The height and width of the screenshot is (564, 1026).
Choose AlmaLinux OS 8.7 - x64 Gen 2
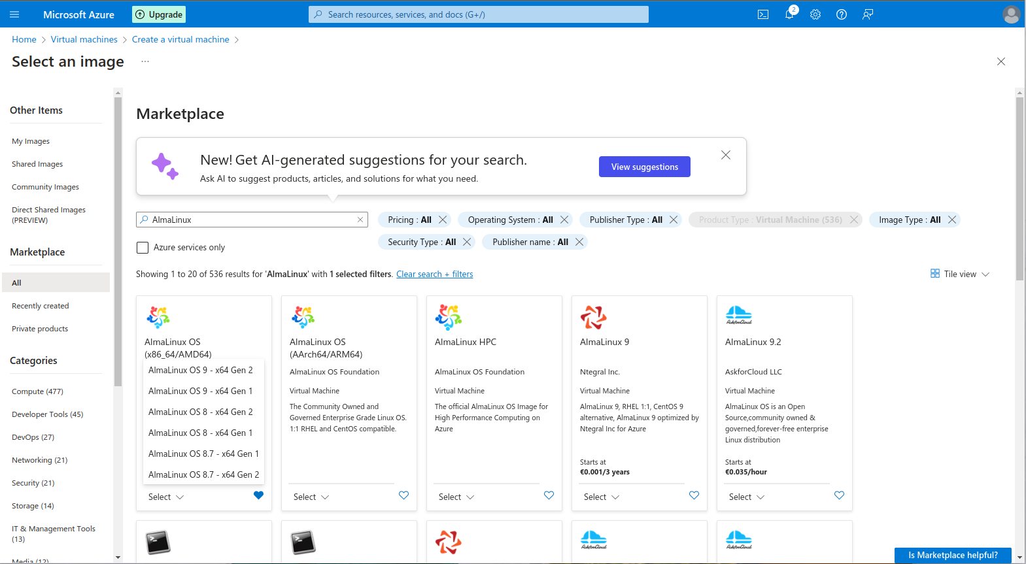pos(203,474)
